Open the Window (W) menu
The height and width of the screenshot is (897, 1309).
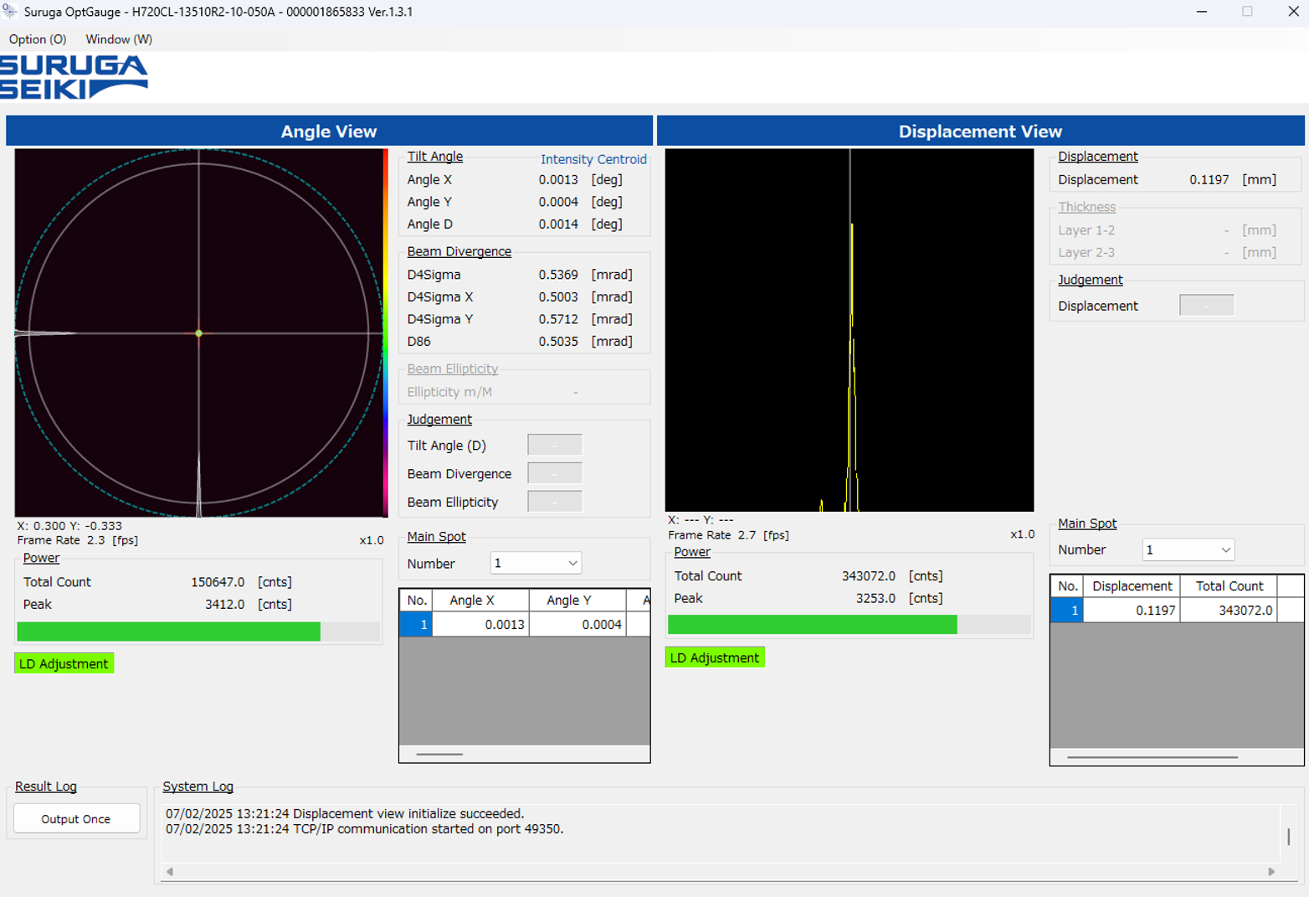(x=119, y=39)
